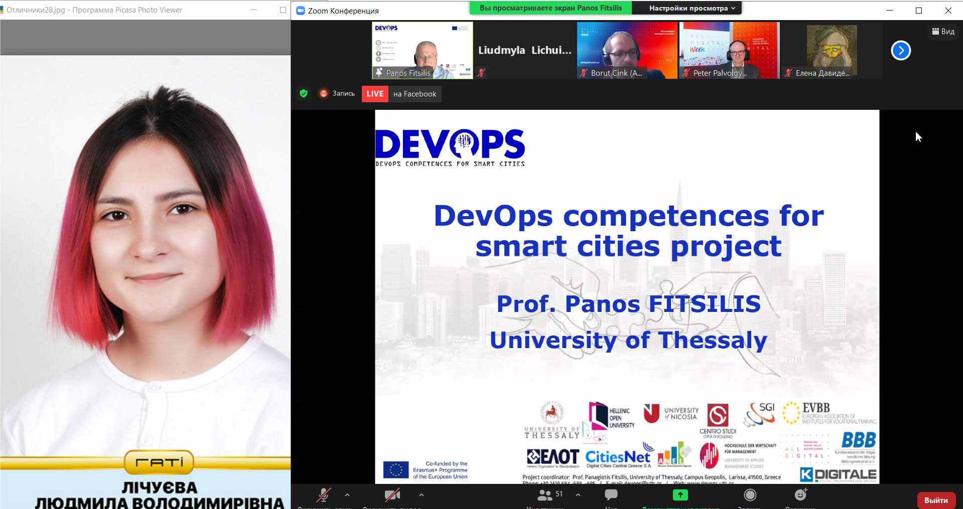Screen dimensions: 963x509
Task: Click the Record circle icon in the toolbar
Action: [750, 495]
